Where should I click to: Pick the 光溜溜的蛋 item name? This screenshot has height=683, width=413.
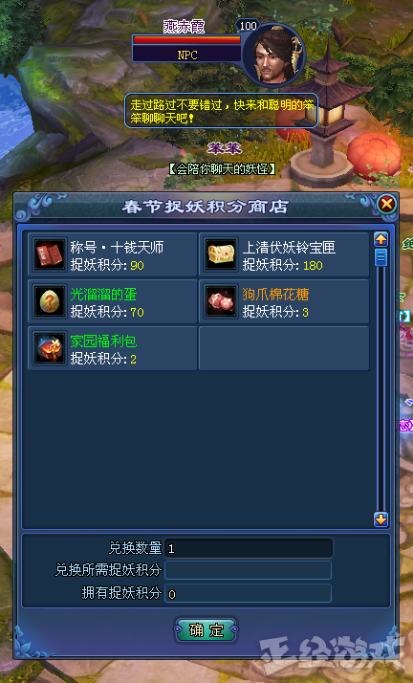point(103,295)
